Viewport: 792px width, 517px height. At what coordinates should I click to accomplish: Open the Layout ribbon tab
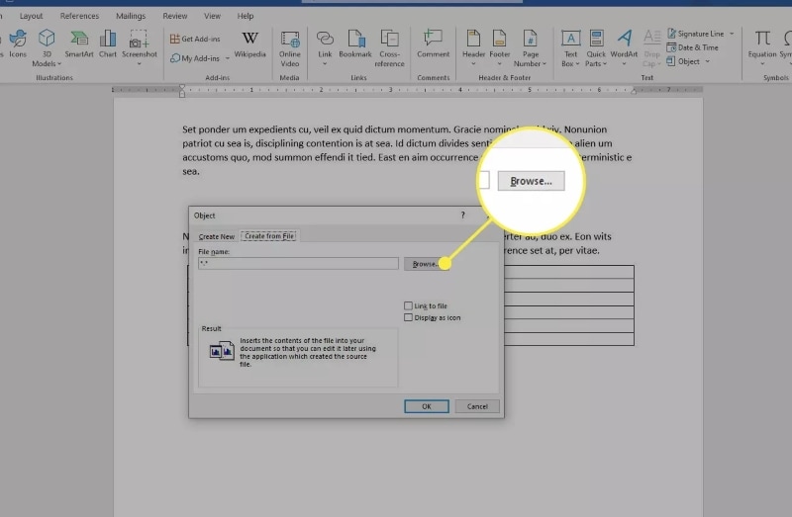pos(31,16)
